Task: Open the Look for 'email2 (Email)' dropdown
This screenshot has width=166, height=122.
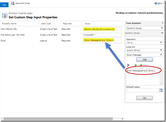Action: coord(144,50)
